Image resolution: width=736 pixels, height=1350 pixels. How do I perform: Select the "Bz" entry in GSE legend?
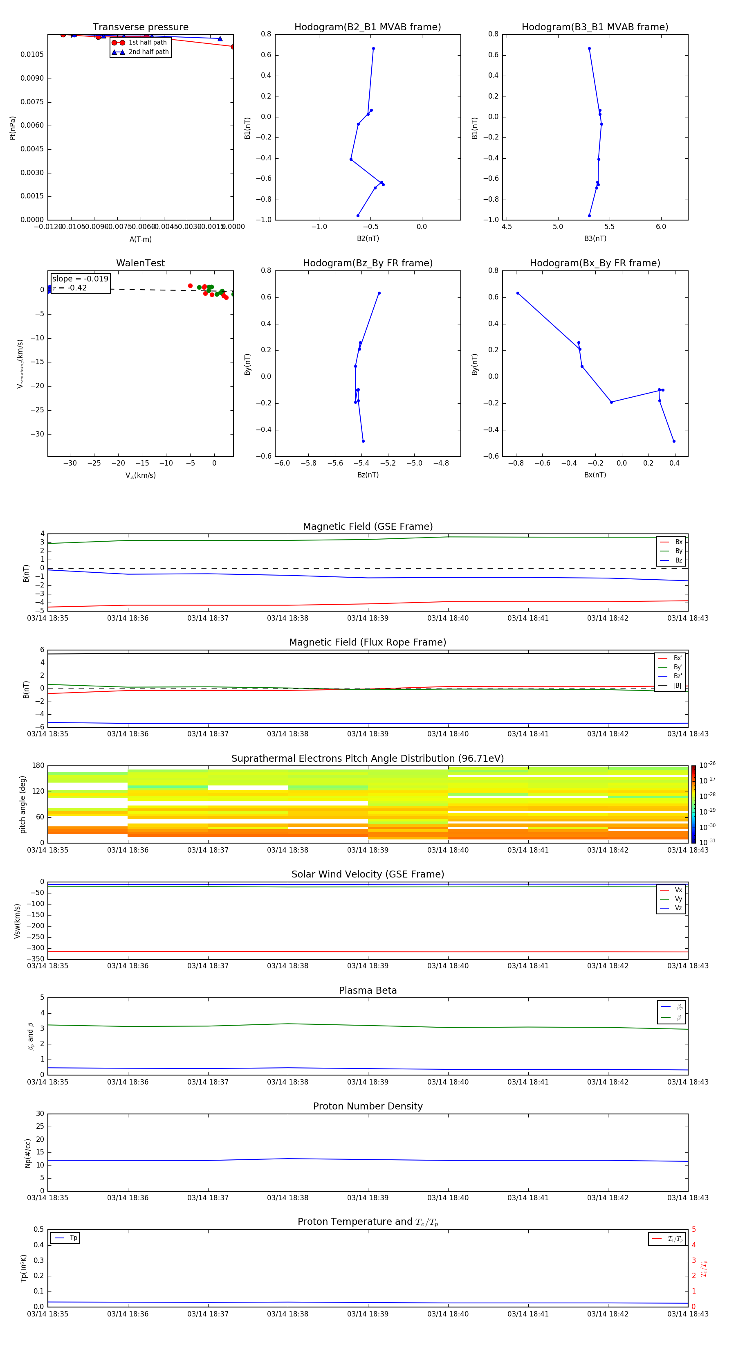pos(671,560)
